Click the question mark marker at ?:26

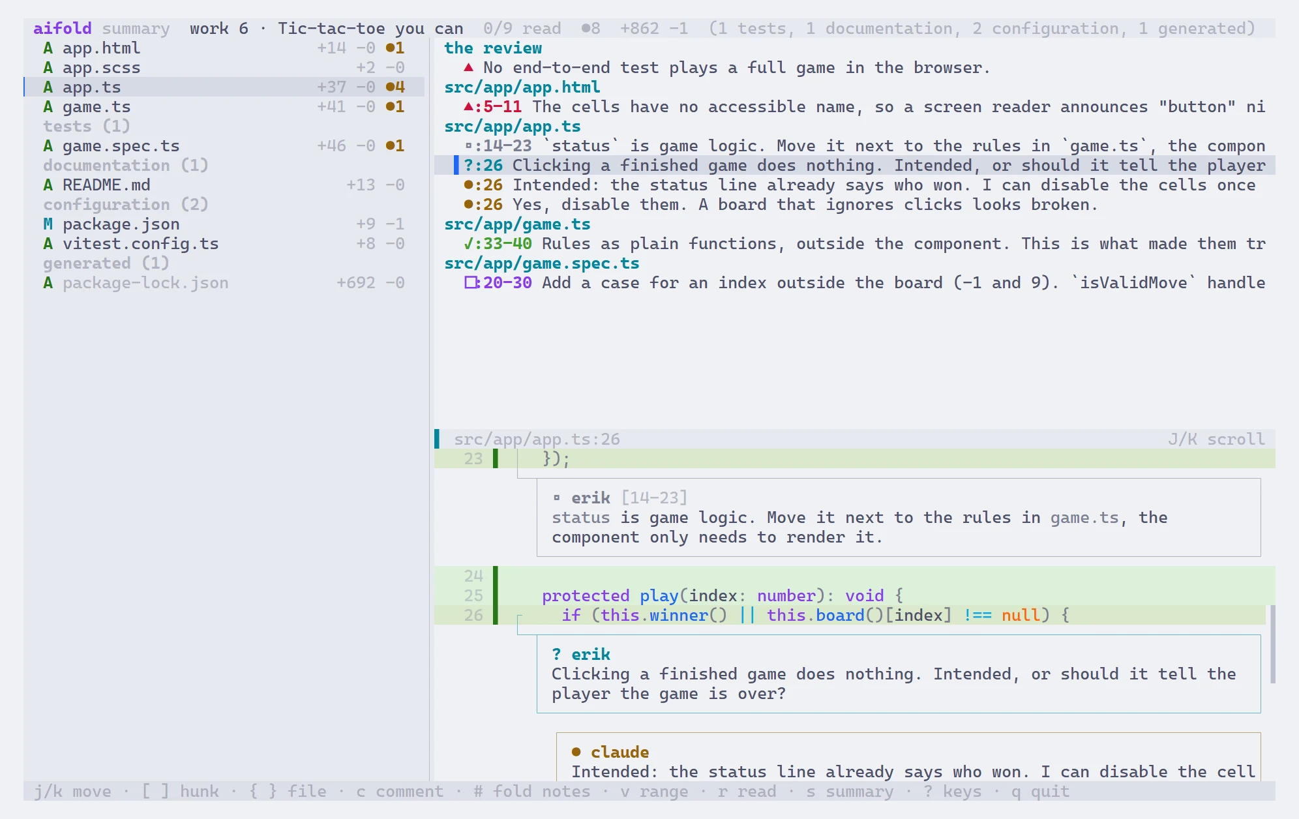(x=468, y=166)
